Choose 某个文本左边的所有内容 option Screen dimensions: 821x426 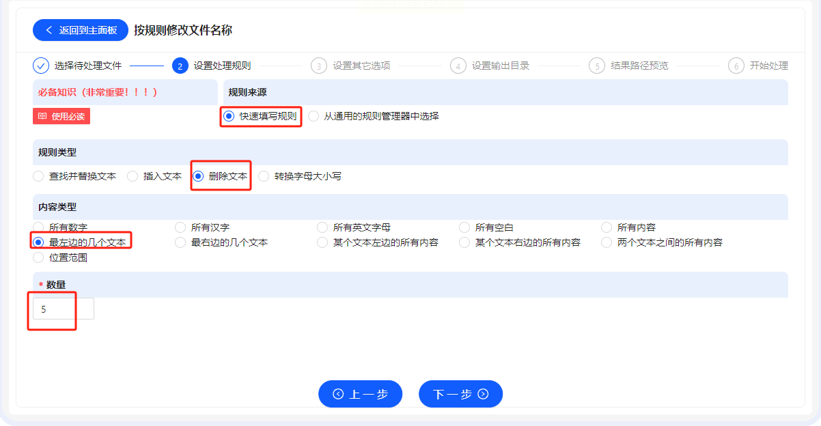click(x=378, y=242)
